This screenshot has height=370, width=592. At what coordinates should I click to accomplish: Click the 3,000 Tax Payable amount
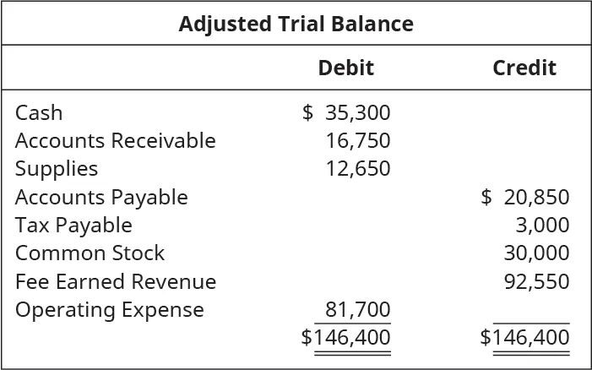click(x=542, y=226)
